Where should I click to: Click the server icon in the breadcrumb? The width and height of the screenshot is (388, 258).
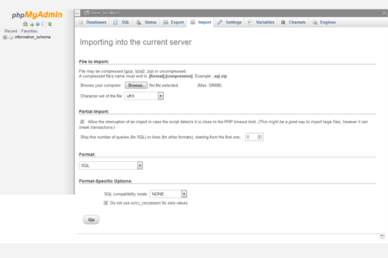coord(87,13)
